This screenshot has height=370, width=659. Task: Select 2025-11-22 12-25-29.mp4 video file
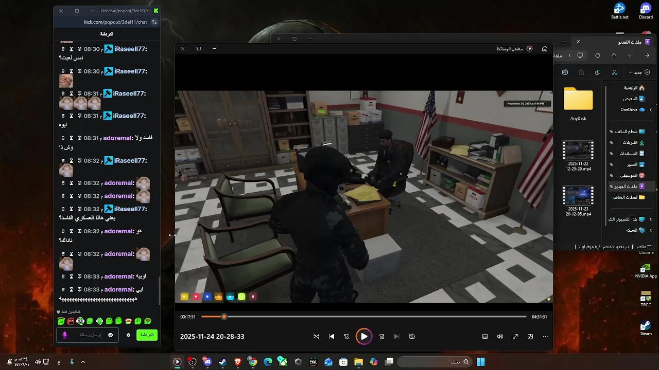coord(578,156)
